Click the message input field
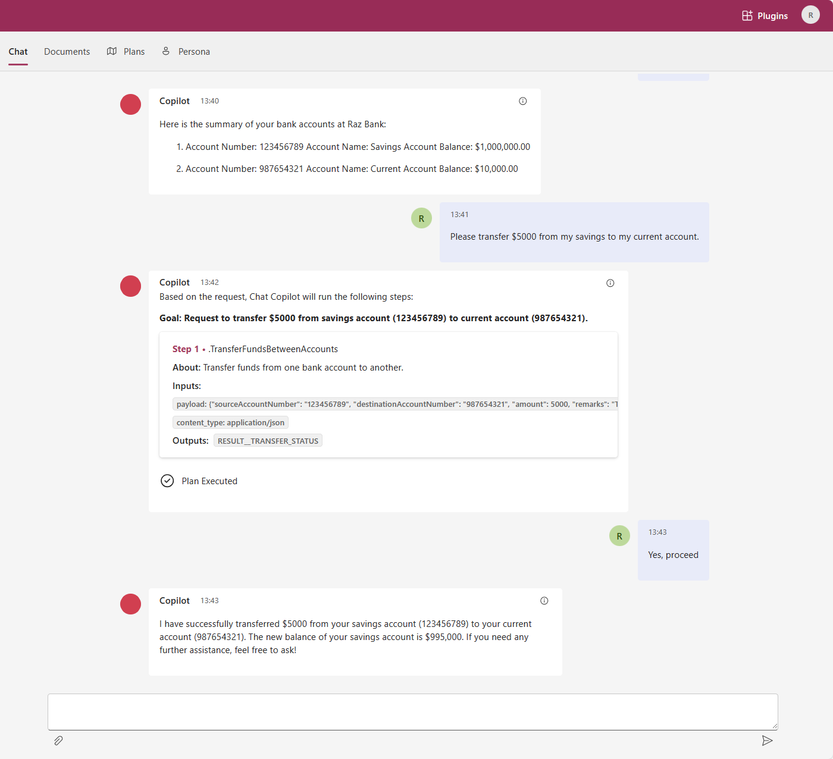833x759 pixels. [413, 711]
